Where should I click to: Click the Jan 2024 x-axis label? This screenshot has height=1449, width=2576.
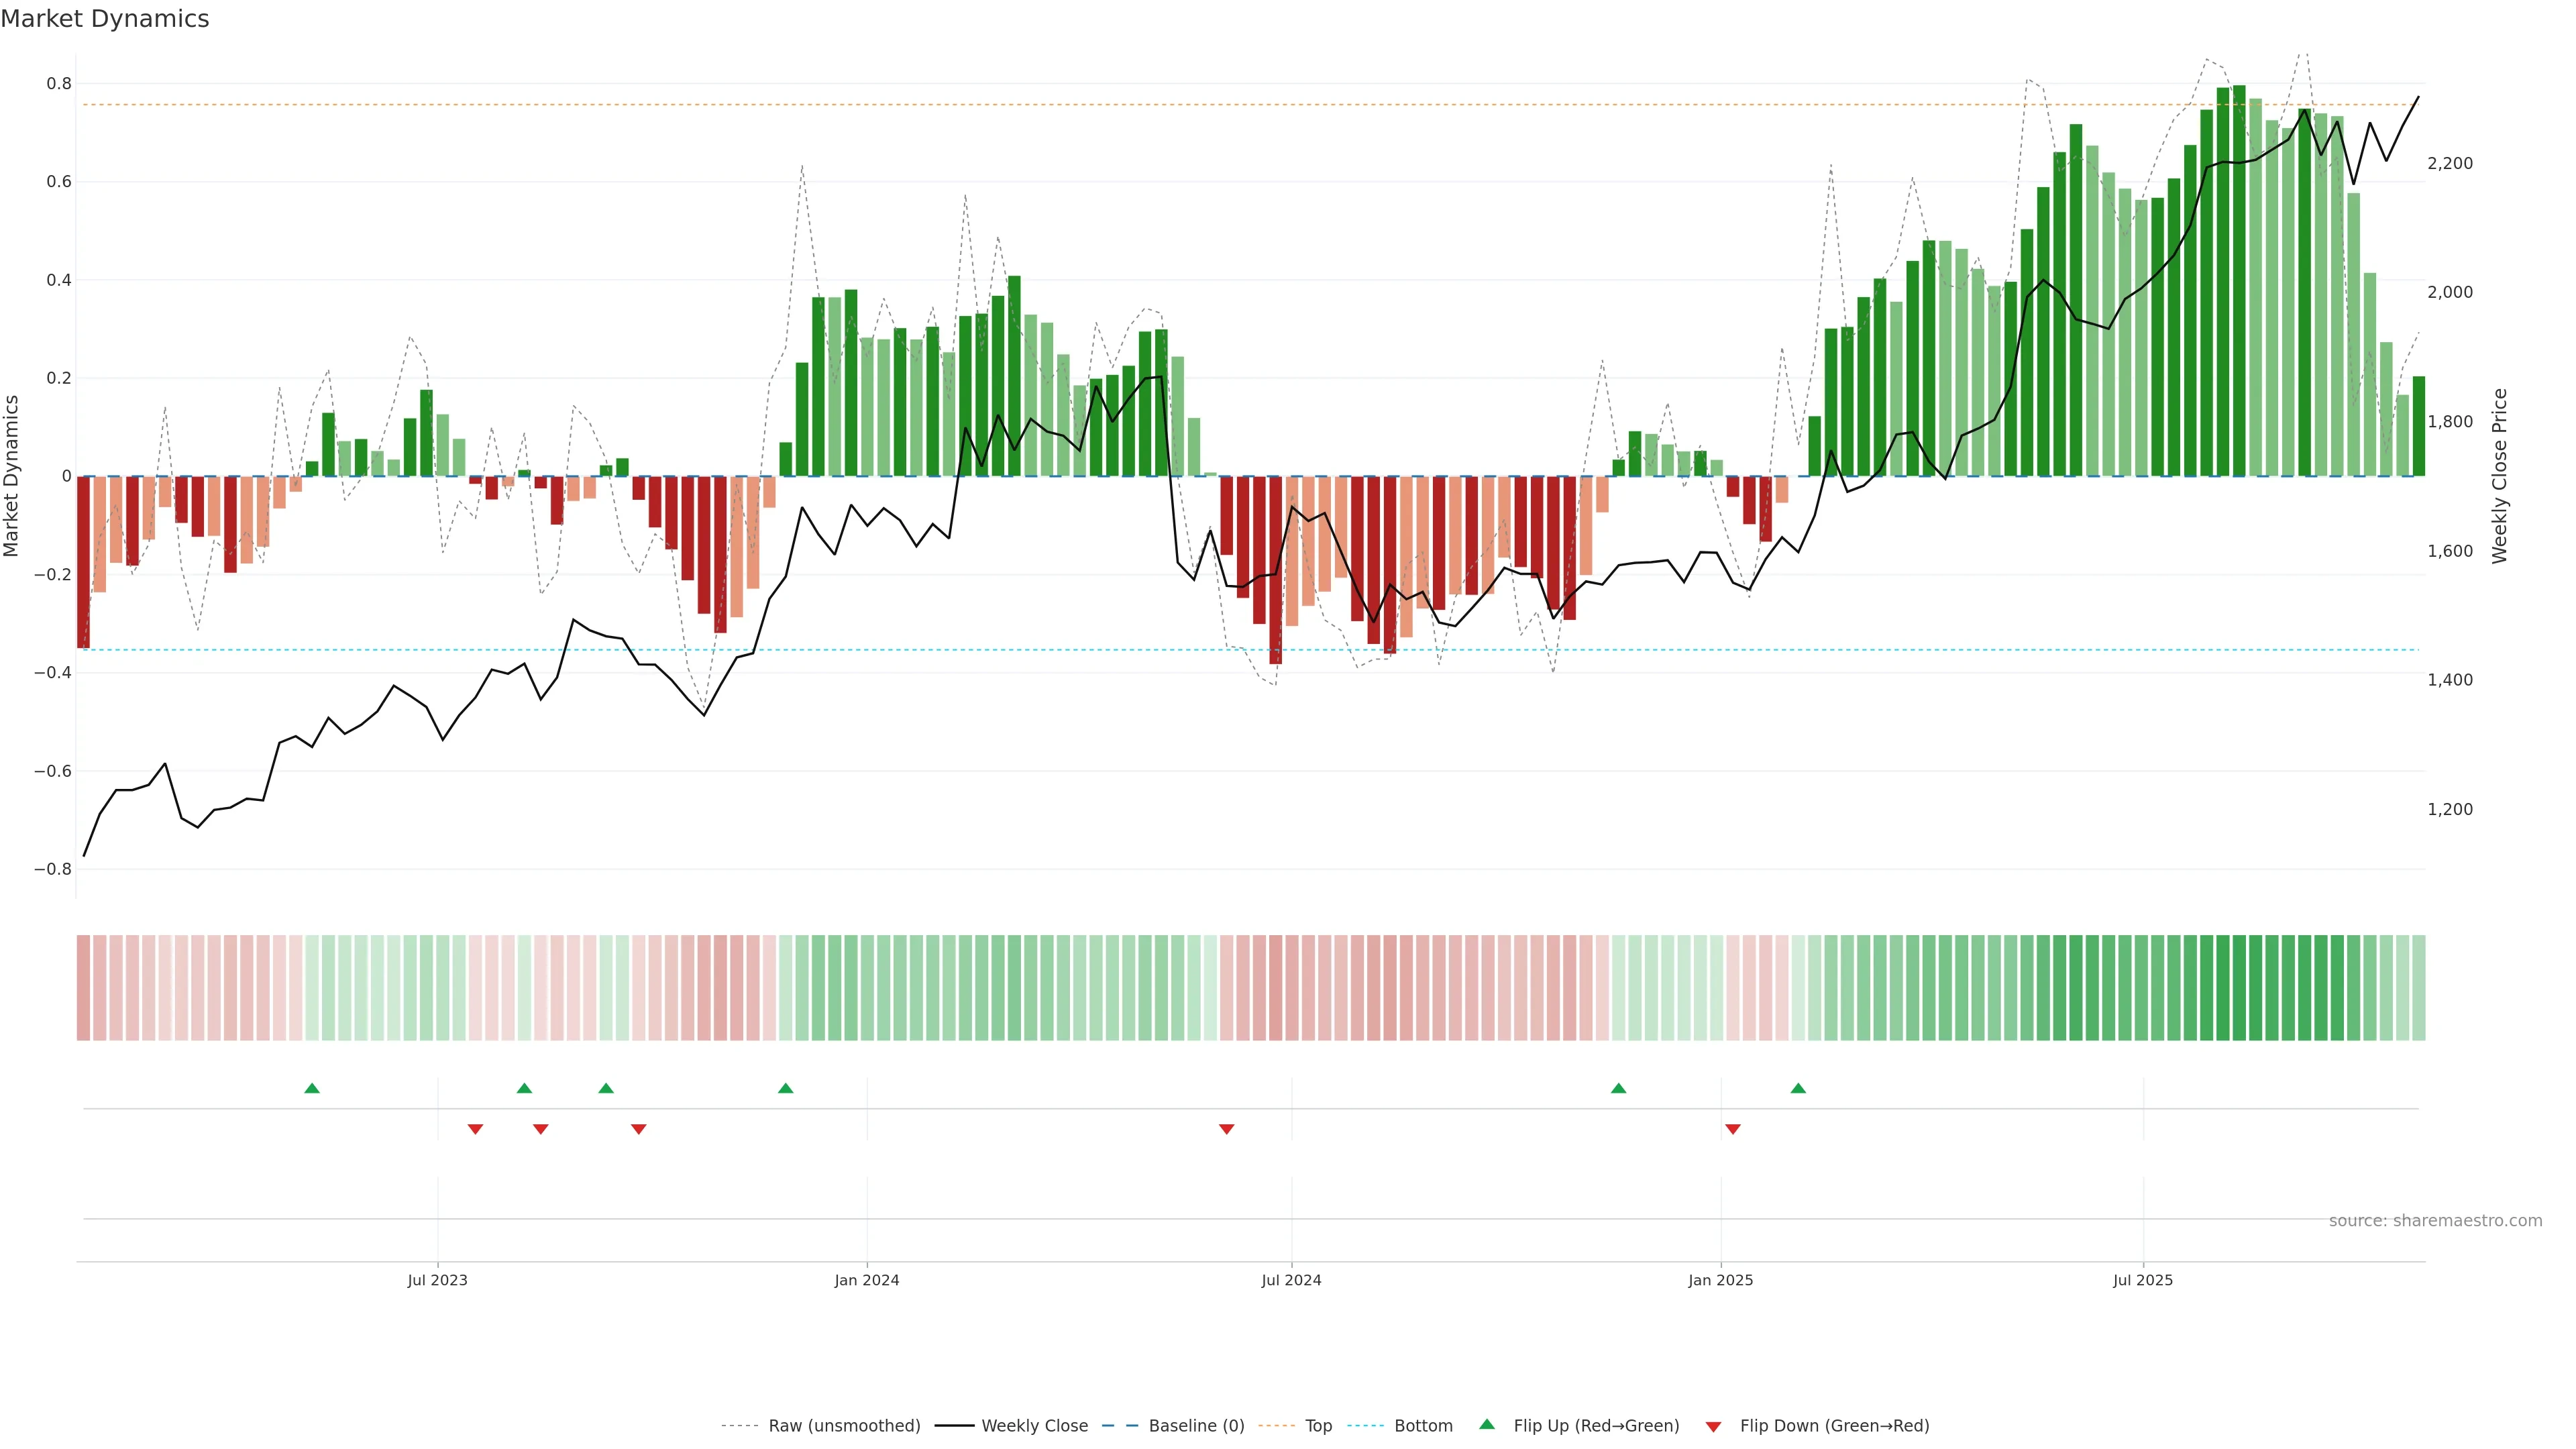coord(867,1280)
